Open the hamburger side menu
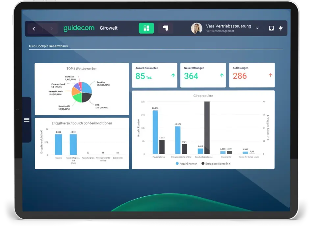The height and width of the screenshot is (227, 313). [27, 120]
